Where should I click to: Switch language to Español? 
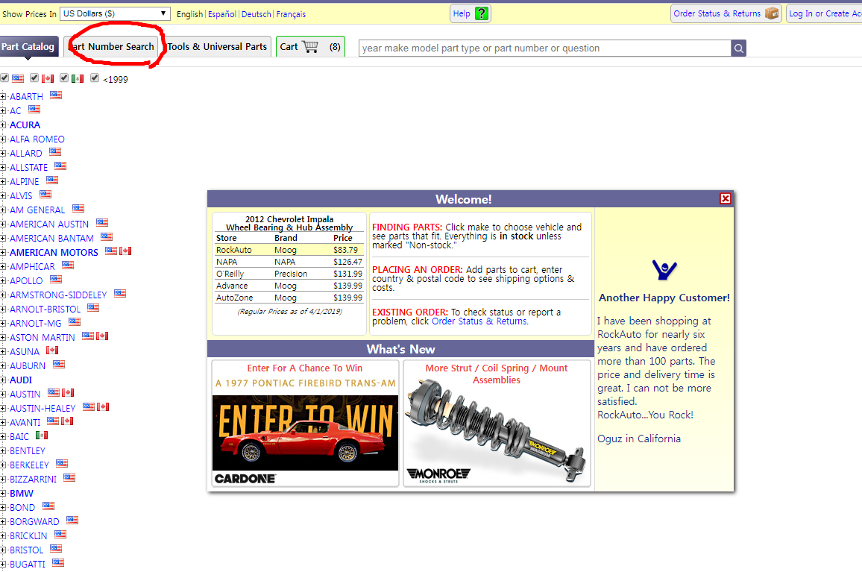pos(222,14)
